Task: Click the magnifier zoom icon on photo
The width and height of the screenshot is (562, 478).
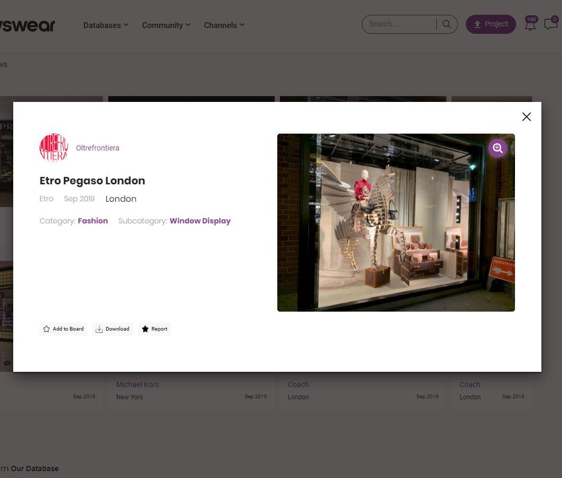Action: pyautogui.click(x=498, y=148)
